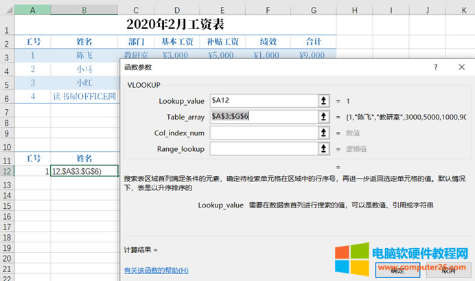
Task: Click the cell with 工号 4
Action: tap(32, 96)
